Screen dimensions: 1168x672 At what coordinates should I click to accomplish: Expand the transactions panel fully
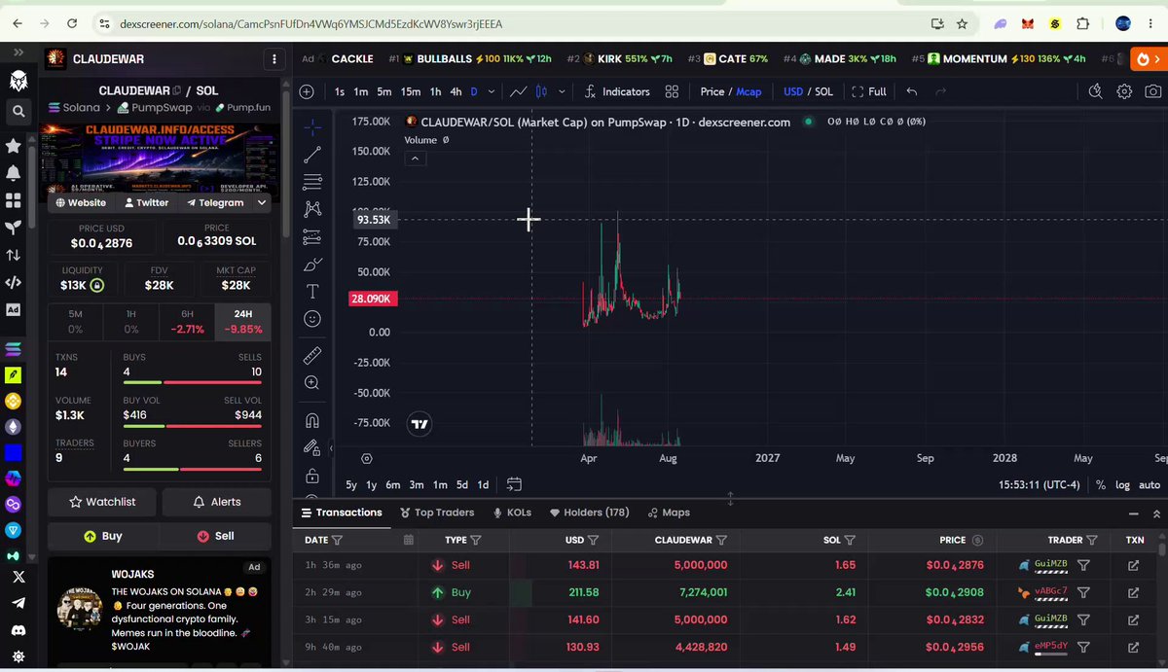point(1156,513)
